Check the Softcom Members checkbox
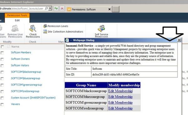Viewport: 188px width, 115px height. 2,53
